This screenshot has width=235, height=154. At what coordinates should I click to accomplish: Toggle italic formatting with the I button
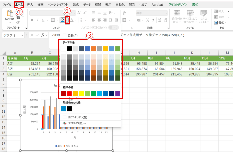point(38,20)
